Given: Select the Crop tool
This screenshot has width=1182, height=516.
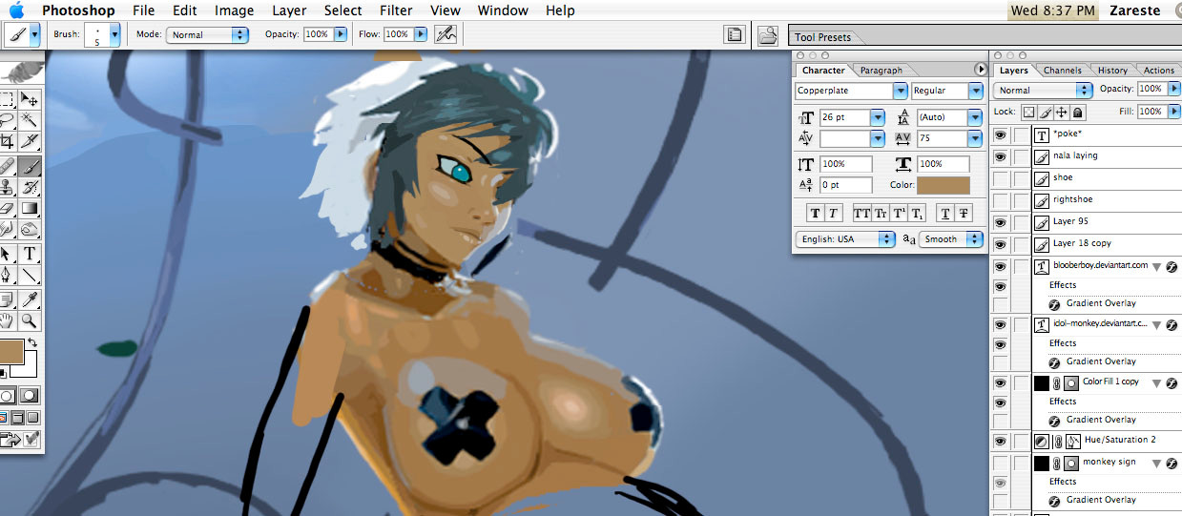Looking at the screenshot, I should click(x=7, y=141).
